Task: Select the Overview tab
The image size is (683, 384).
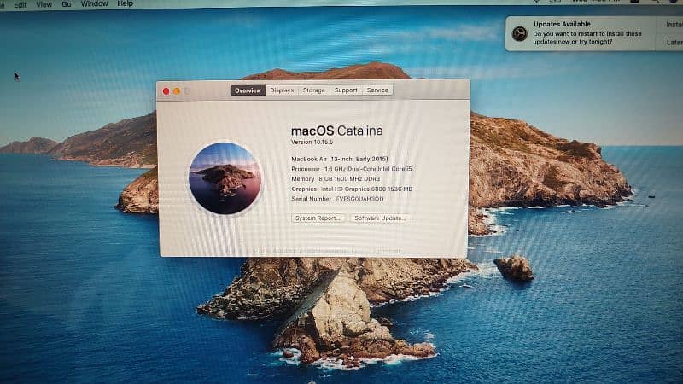Action: pyautogui.click(x=248, y=90)
